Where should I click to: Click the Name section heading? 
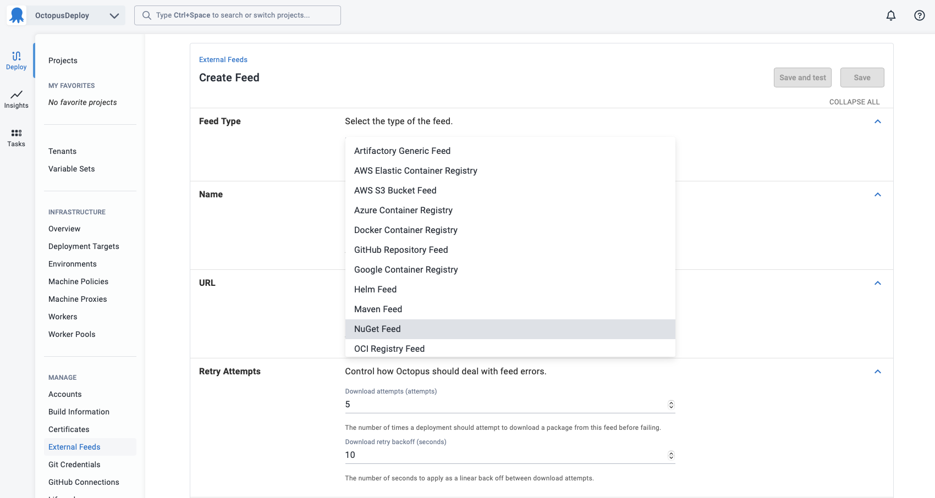(x=211, y=194)
